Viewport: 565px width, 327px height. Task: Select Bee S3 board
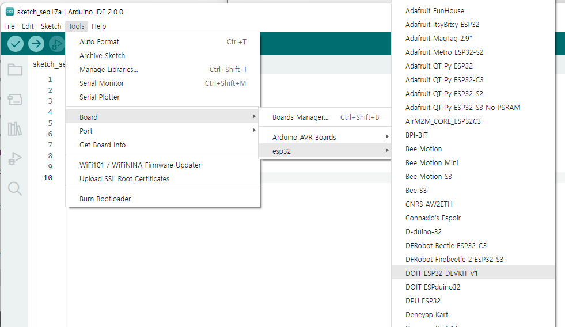click(x=473, y=190)
